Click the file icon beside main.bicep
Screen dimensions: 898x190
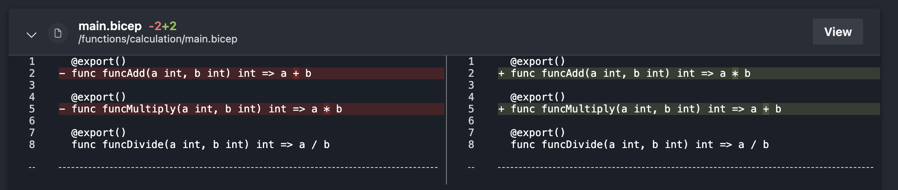point(58,33)
